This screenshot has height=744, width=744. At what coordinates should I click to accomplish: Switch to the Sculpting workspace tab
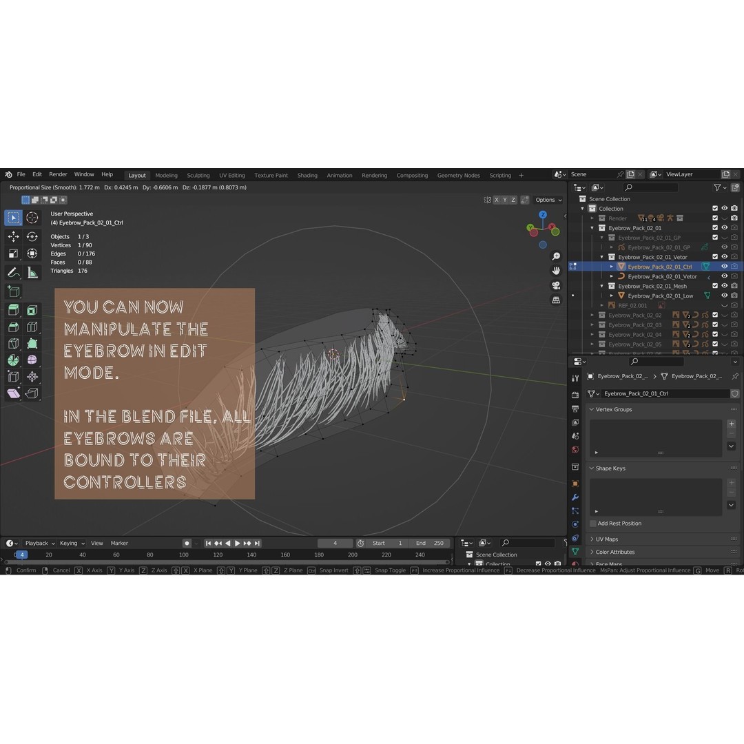tap(198, 176)
